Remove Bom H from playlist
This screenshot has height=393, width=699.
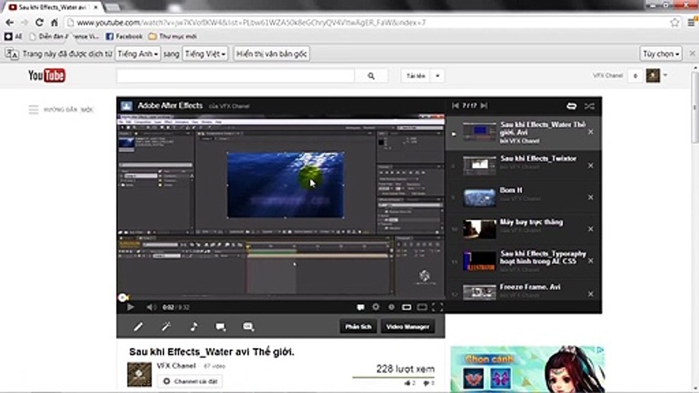coord(590,197)
